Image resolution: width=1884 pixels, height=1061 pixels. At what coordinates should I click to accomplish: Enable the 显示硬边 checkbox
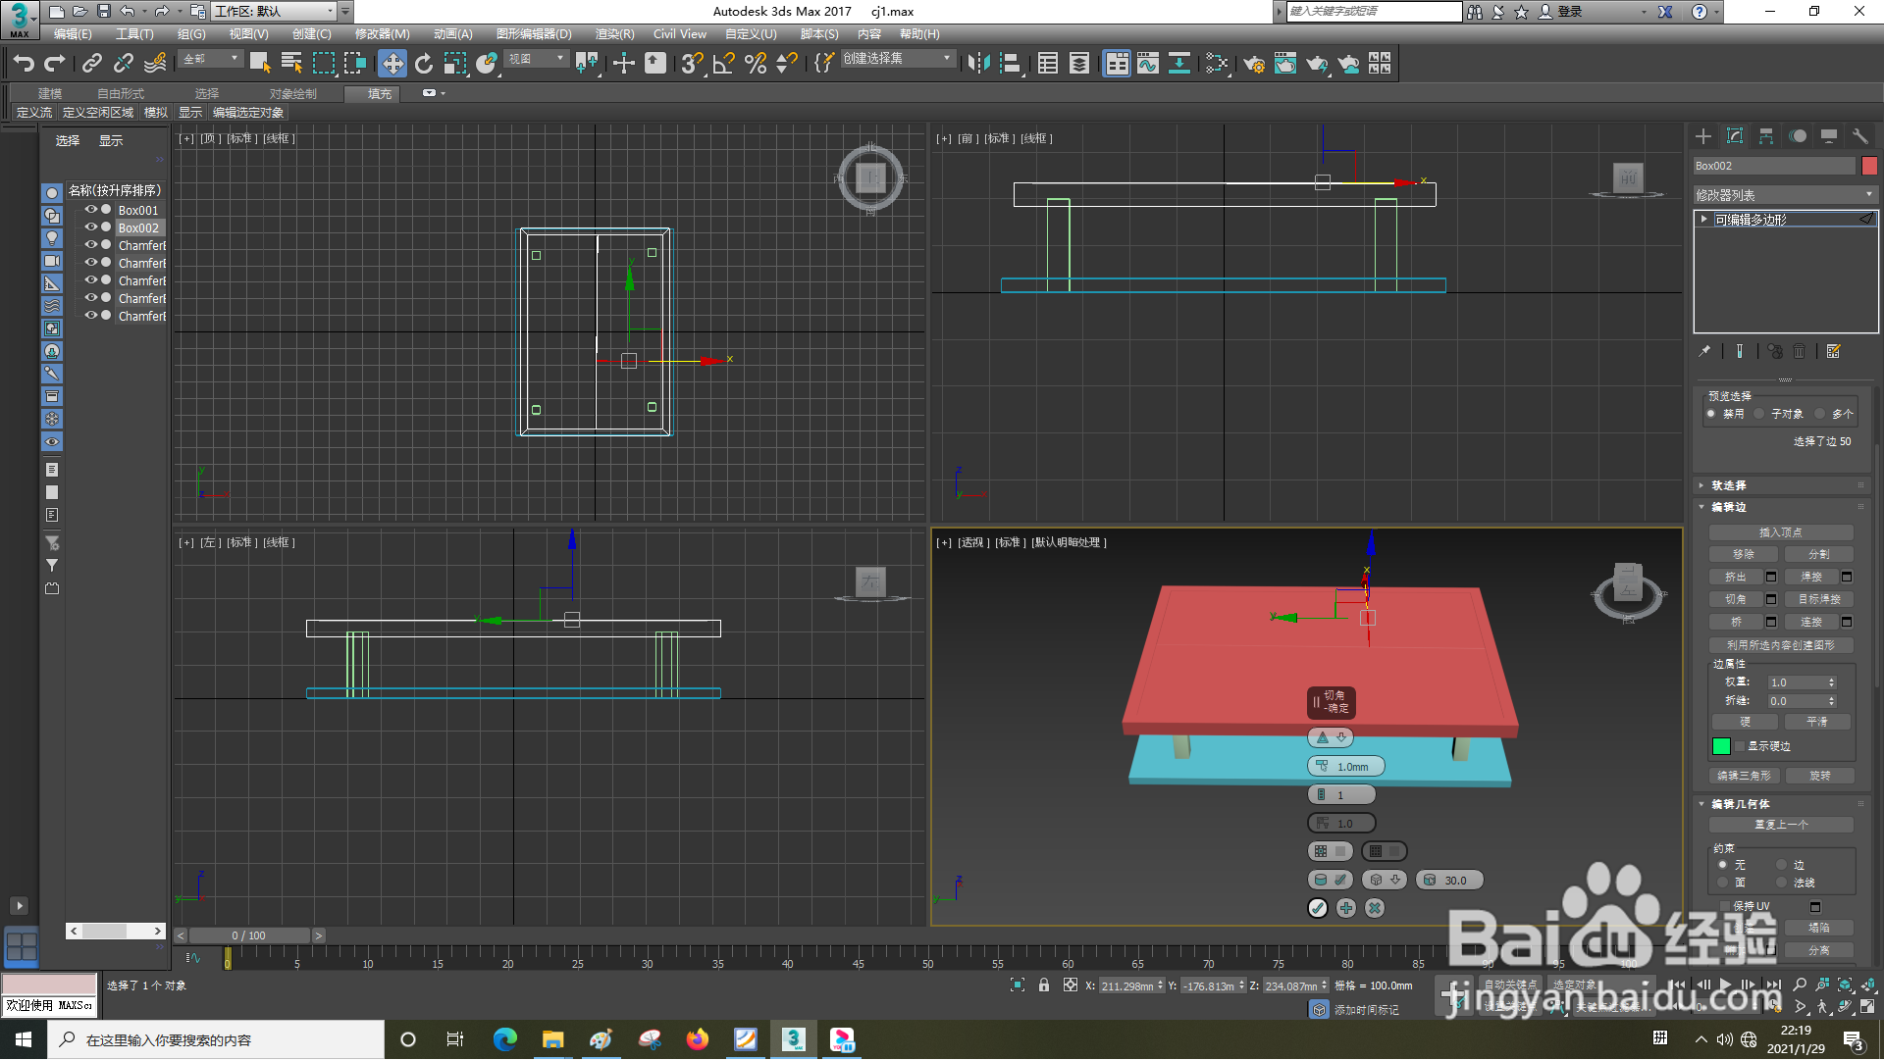coord(1740,747)
